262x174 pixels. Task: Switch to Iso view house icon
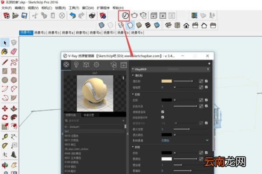(168, 25)
